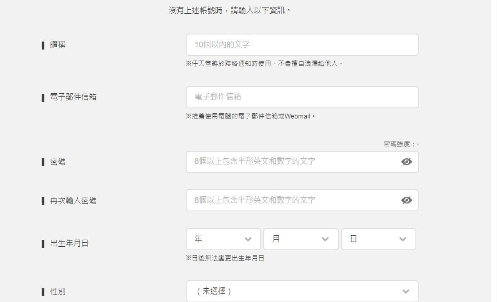This screenshot has height=302, width=497.
Task: Open the birth month 月 dropdown
Action: [x=301, y=239]
